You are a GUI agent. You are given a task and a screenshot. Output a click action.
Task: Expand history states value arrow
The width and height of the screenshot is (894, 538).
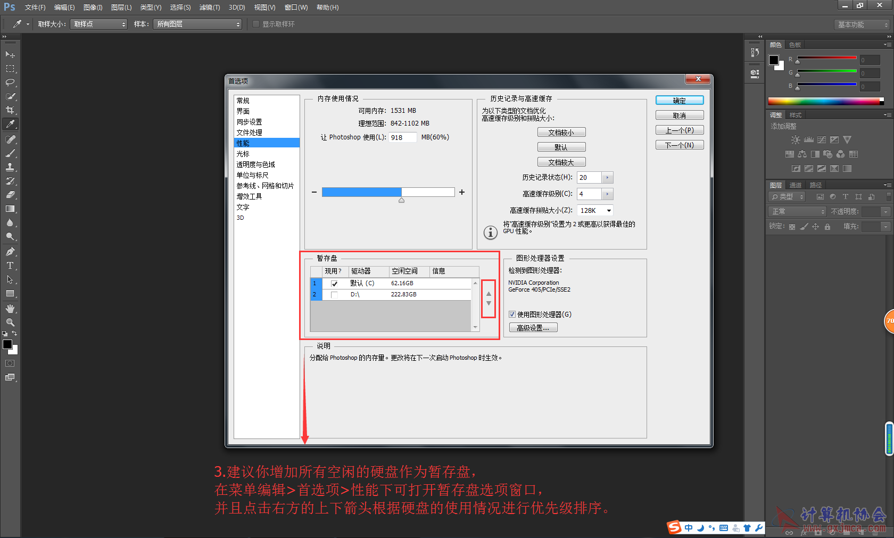(x=607, y=178)
